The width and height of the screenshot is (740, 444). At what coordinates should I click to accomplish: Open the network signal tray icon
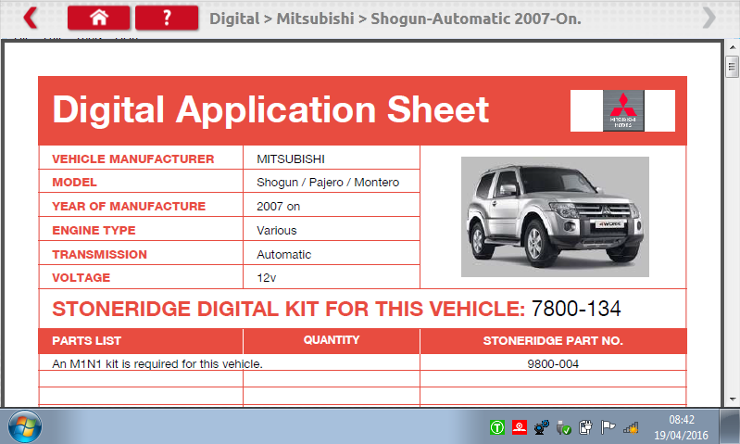(631, 428)
